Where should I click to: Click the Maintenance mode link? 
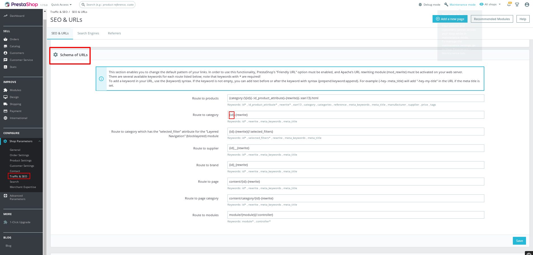pos(462,5)
